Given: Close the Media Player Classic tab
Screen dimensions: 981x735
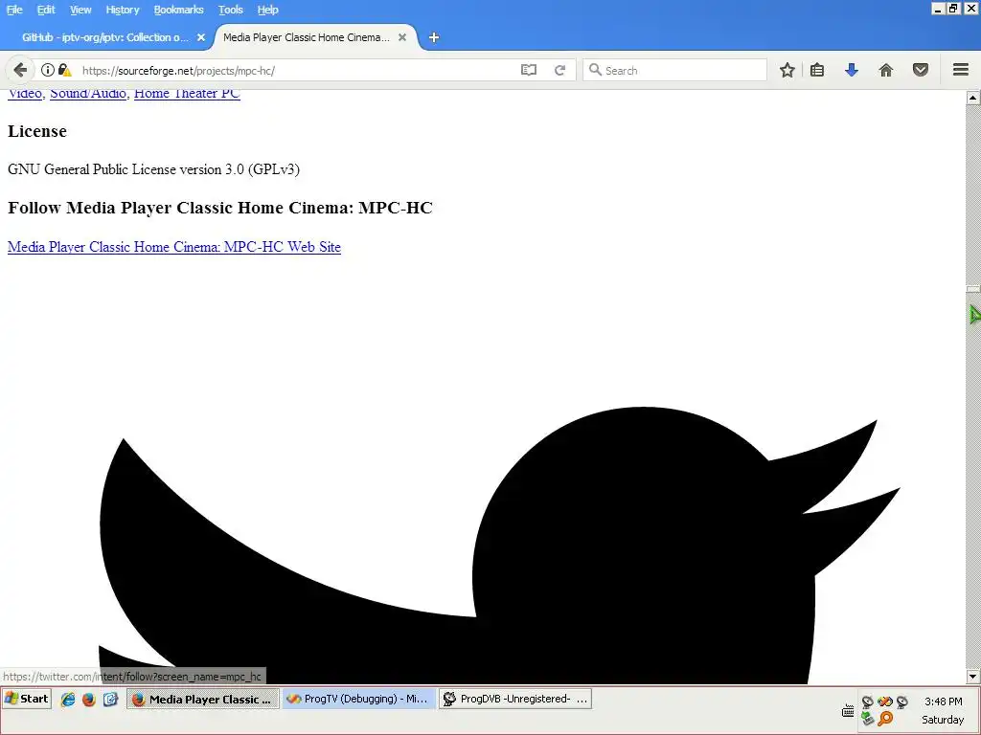Looking at the screenshot, I should (402, 37).
